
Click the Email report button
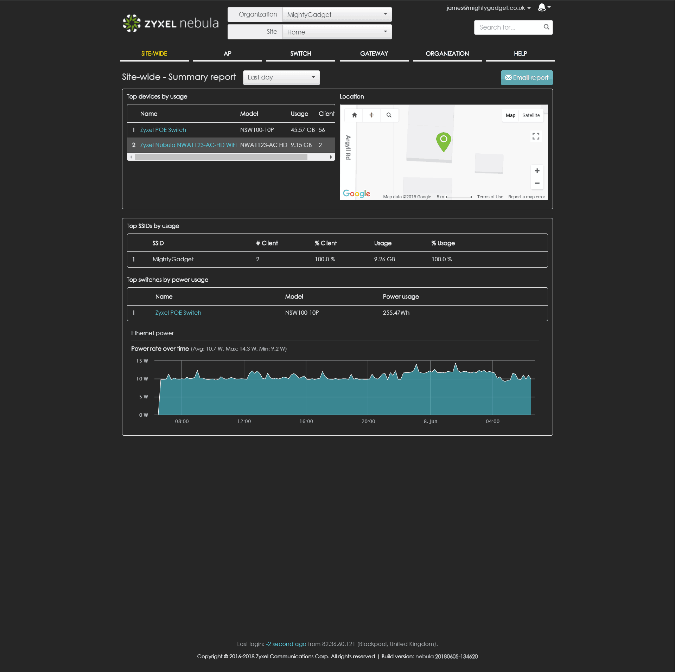[x=526, y=78]
